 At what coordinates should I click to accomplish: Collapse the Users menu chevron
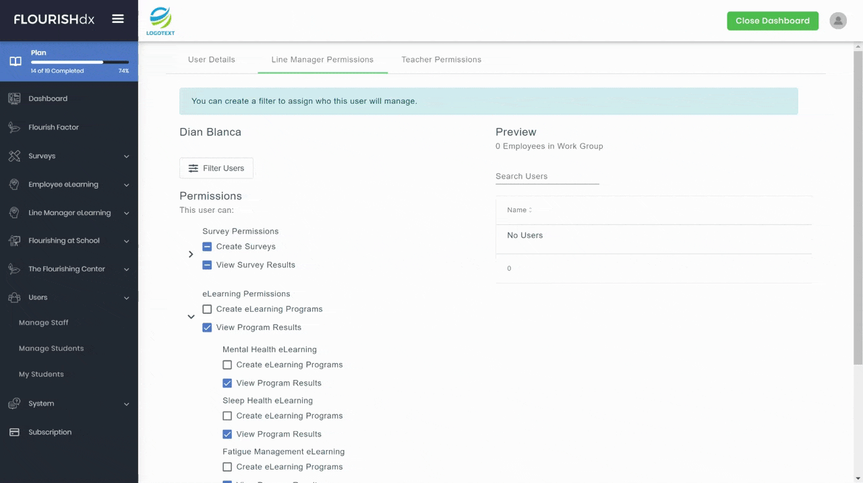point(126,298)
